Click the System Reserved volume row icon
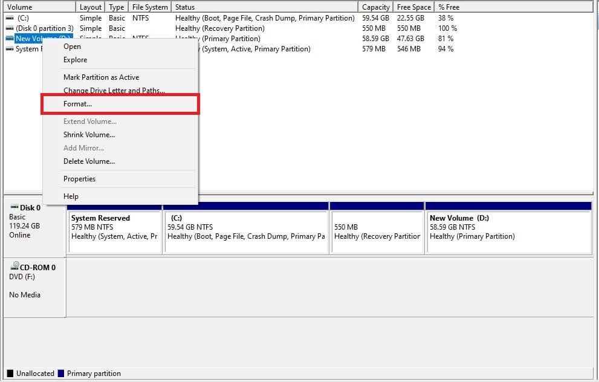Viewport: 599px width, 382px height. pos(10,49)
